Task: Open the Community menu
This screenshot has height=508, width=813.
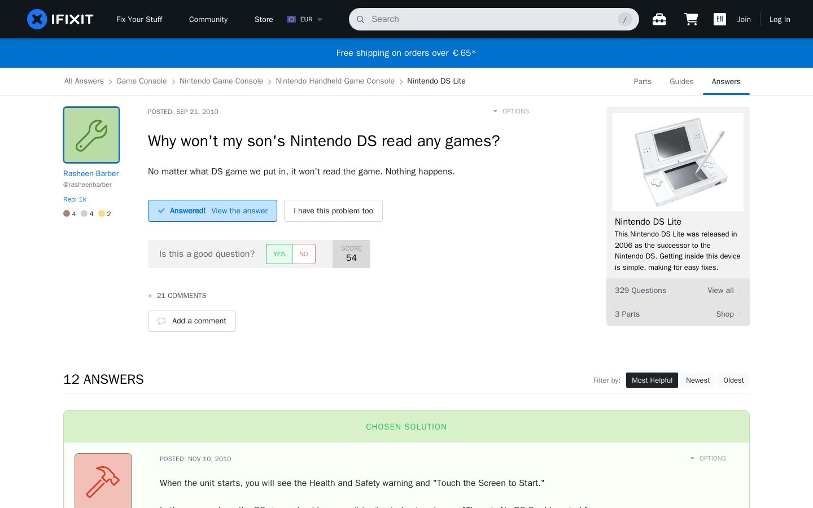Action: click(208, 19)
